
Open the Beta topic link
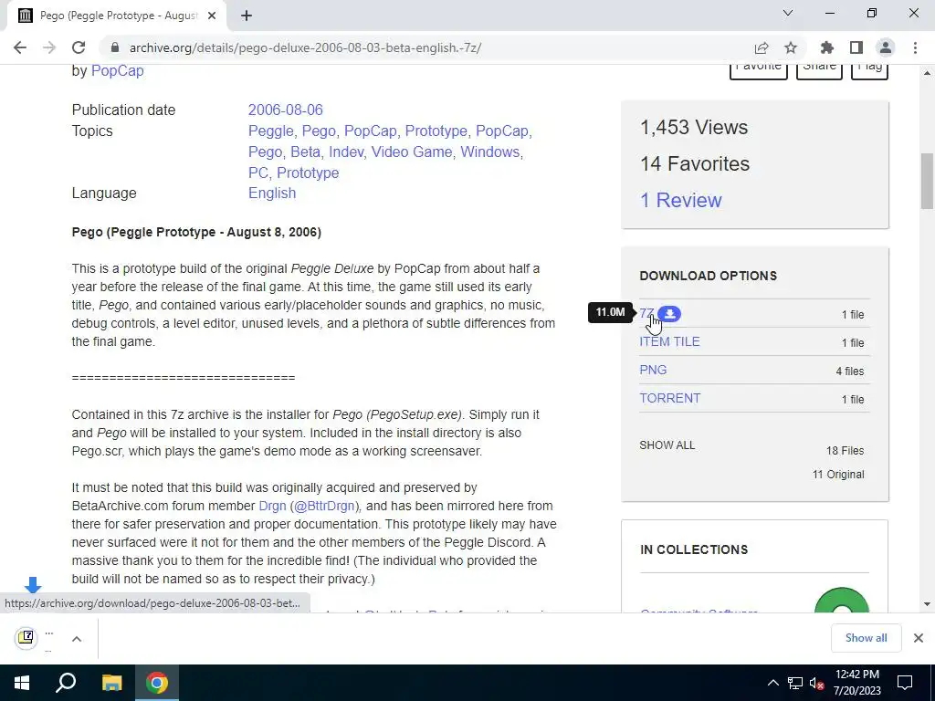tap(305, 152)
